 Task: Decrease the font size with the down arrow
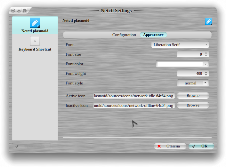click(x=206, y=56)
